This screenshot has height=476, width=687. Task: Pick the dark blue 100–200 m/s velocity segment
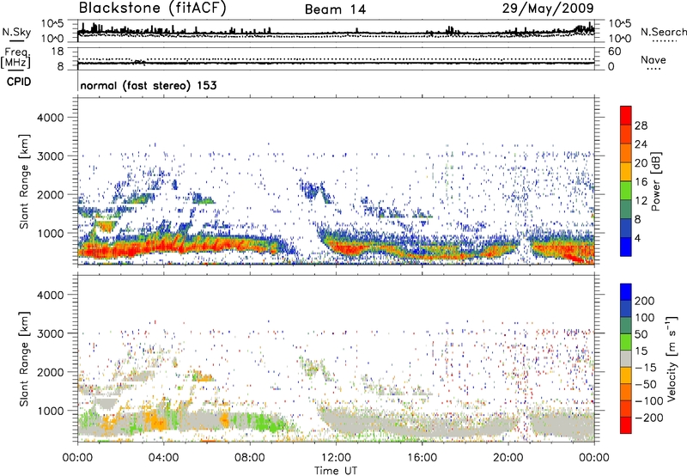[626, 308]
